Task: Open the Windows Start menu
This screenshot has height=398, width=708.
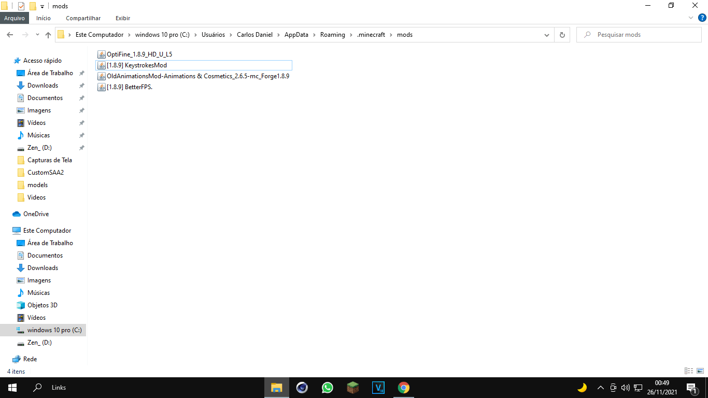Action: [12, 388]
